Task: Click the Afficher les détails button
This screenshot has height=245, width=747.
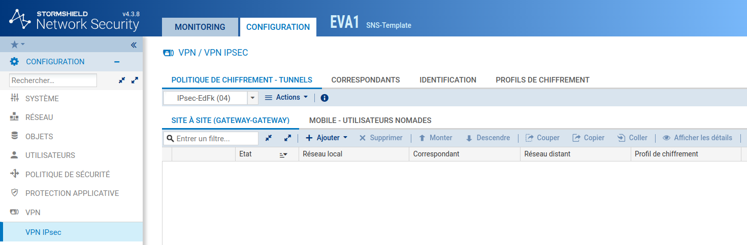Action: [x=698, y=138]
